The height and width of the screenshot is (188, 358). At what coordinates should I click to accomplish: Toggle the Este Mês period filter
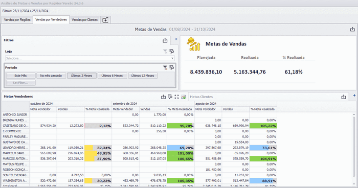pos(20,76)
